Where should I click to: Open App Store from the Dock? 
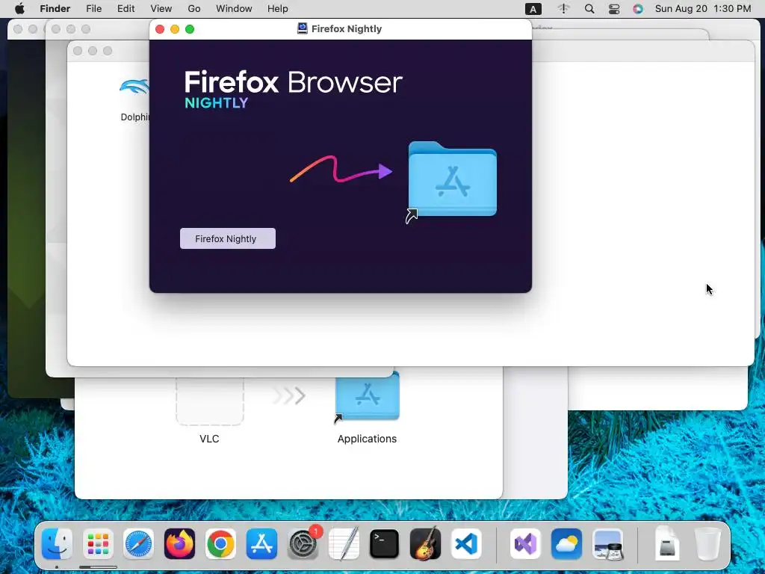tap(261, 544)
